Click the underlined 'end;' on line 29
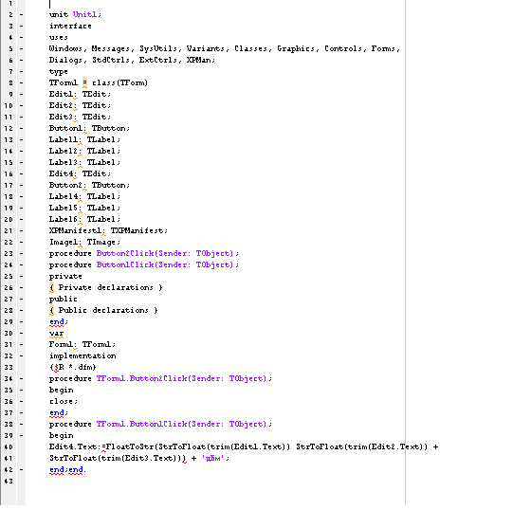 point(59,322)
